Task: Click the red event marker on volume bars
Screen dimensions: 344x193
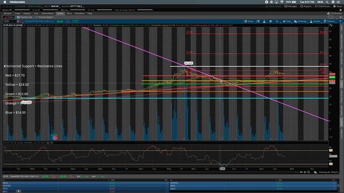Action: coord(55,138)
